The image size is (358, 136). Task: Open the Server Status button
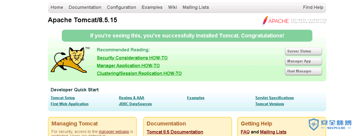point(303,51)
